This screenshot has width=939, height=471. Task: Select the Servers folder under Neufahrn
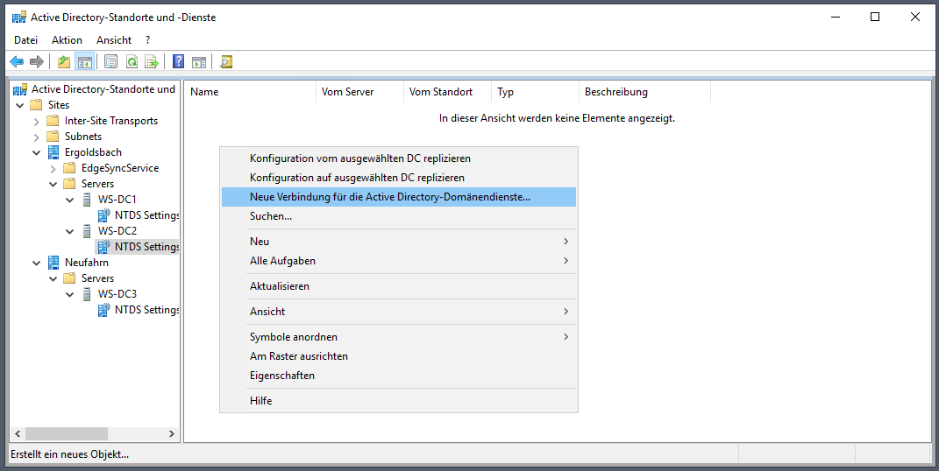pos(97,278)
